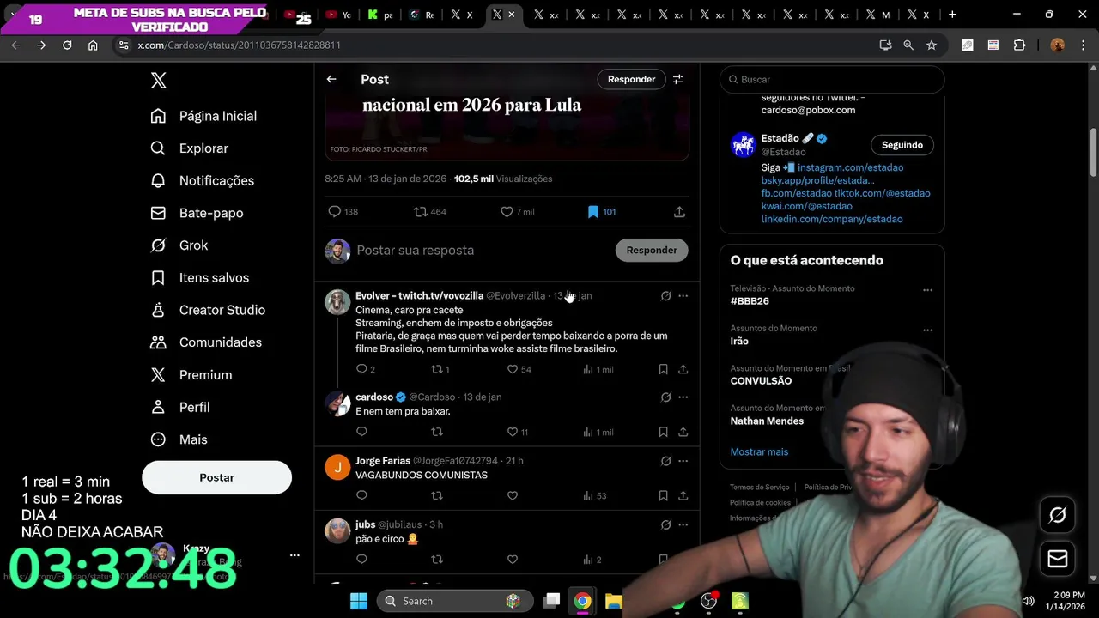
Task: Open Windows Start menu
Action: tap(359, 601)
